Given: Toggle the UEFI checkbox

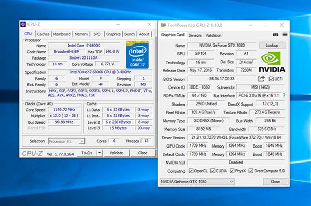Looking at the screenshot, I should coord(271,79).
